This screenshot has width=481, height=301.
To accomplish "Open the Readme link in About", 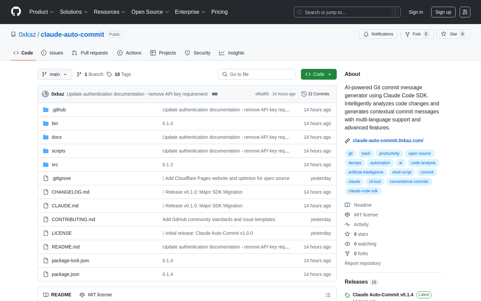I will [x=358, y=205].
